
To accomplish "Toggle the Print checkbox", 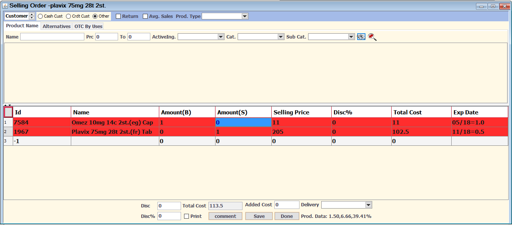I will (x=187, y=216).
